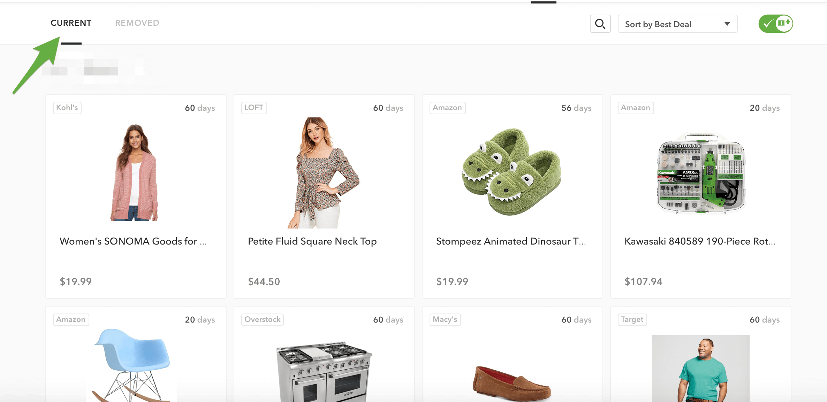Click the LOFT store tag

(x=254, y=108)
